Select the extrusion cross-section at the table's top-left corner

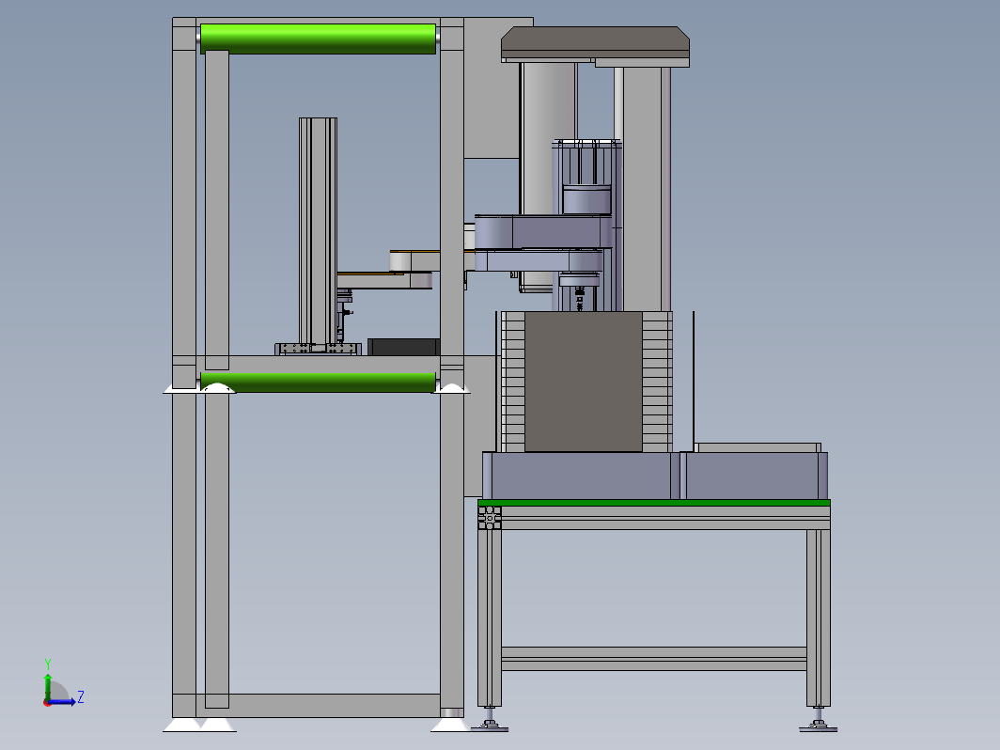coord(490,518)
